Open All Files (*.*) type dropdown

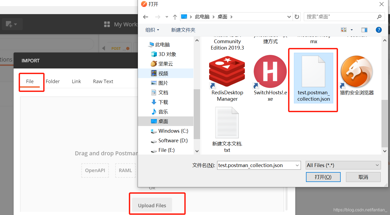pos(343,165)
